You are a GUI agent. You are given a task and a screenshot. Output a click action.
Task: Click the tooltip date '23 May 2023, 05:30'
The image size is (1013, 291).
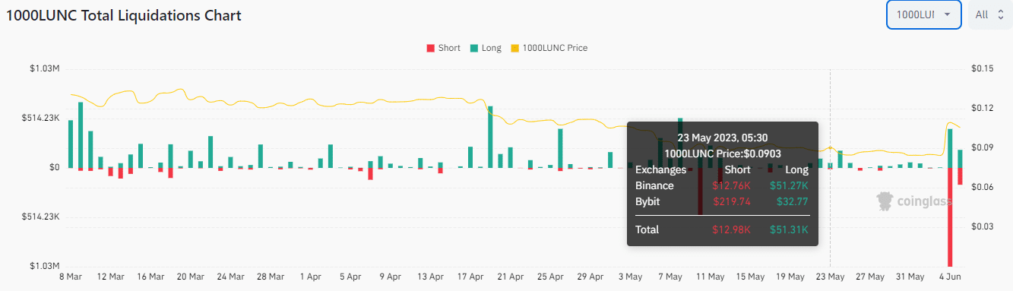point(722,138)
